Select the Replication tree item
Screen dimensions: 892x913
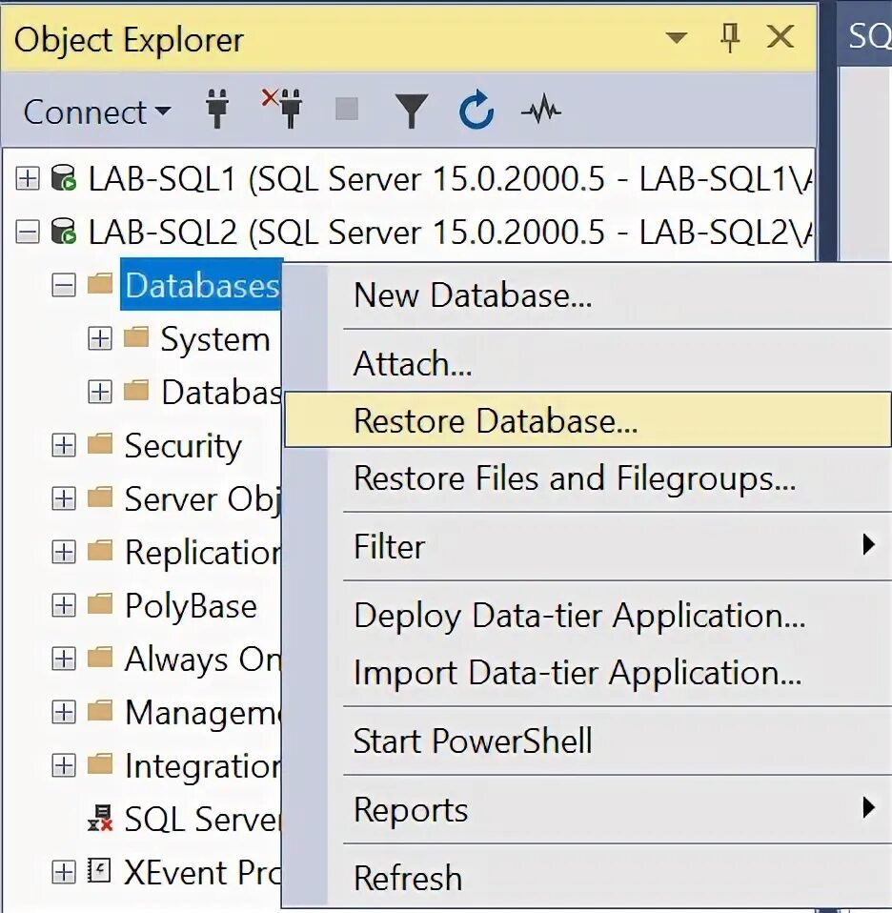[x=203, y=553]
